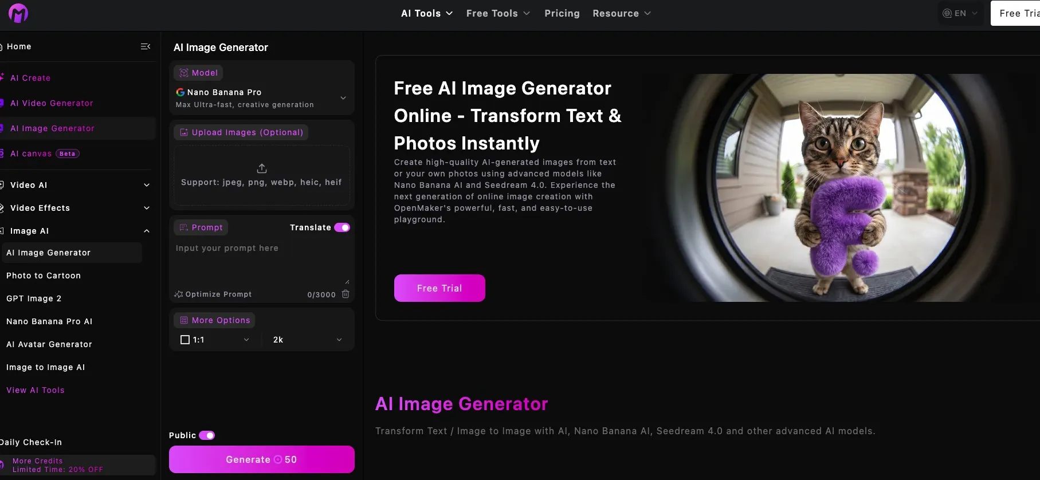1040x480 pixels.
Task: Click the Generate button
Action: [262, 459]
